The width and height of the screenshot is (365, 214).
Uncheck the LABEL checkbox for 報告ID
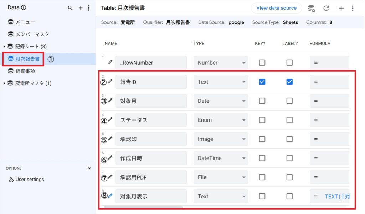(x=289, y=82)
